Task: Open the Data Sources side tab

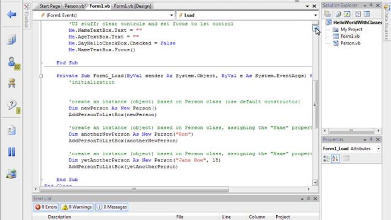Action: [x=387, y=22]
